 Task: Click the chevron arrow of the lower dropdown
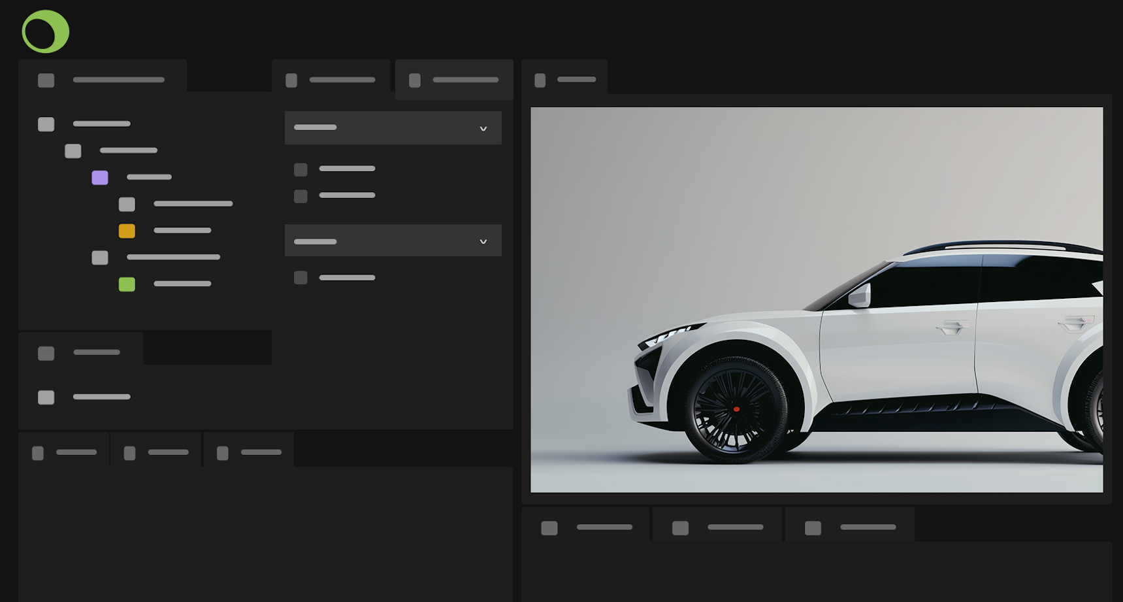coord(483,242)
